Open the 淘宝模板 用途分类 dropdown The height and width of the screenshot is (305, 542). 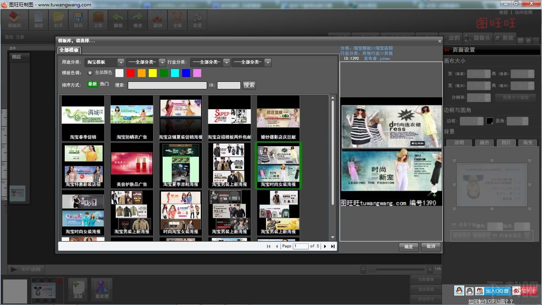[x=105, y=62]
